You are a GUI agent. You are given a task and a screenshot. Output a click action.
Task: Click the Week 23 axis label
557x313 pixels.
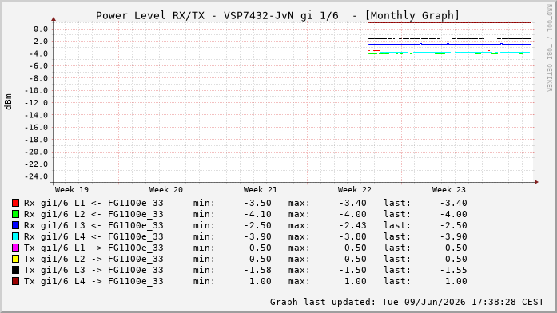(448, 190)
